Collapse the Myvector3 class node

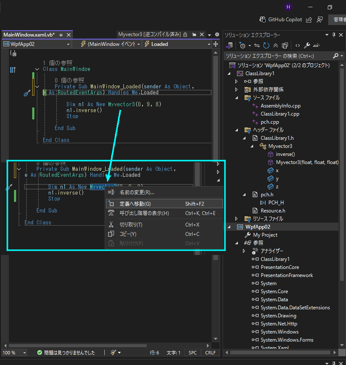point(252,146)
